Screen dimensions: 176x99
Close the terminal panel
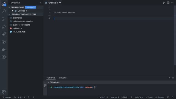click(173, 78)
